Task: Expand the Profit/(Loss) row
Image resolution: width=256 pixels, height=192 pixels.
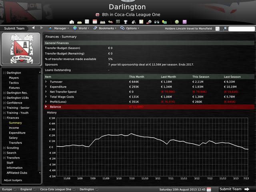Action: click(x=46, y=102)
